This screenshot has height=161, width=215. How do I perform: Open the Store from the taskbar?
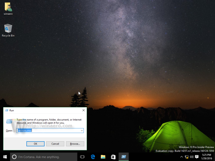point(113,157)
